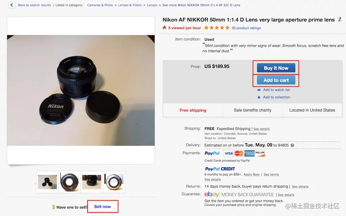Image resolution: width=346 pixels, height=216 pixels.
Task: Click the star icon beside Add to collection
Action: tap(259, 97)
